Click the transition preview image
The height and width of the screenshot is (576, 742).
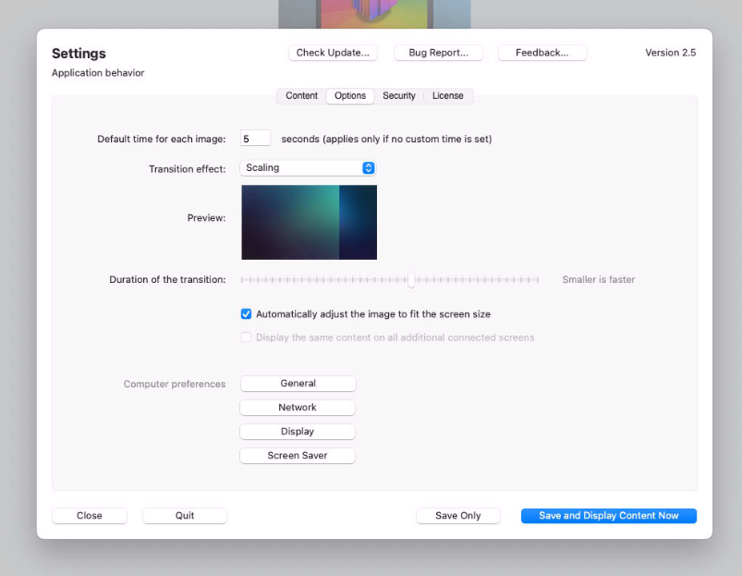[309, 222]
